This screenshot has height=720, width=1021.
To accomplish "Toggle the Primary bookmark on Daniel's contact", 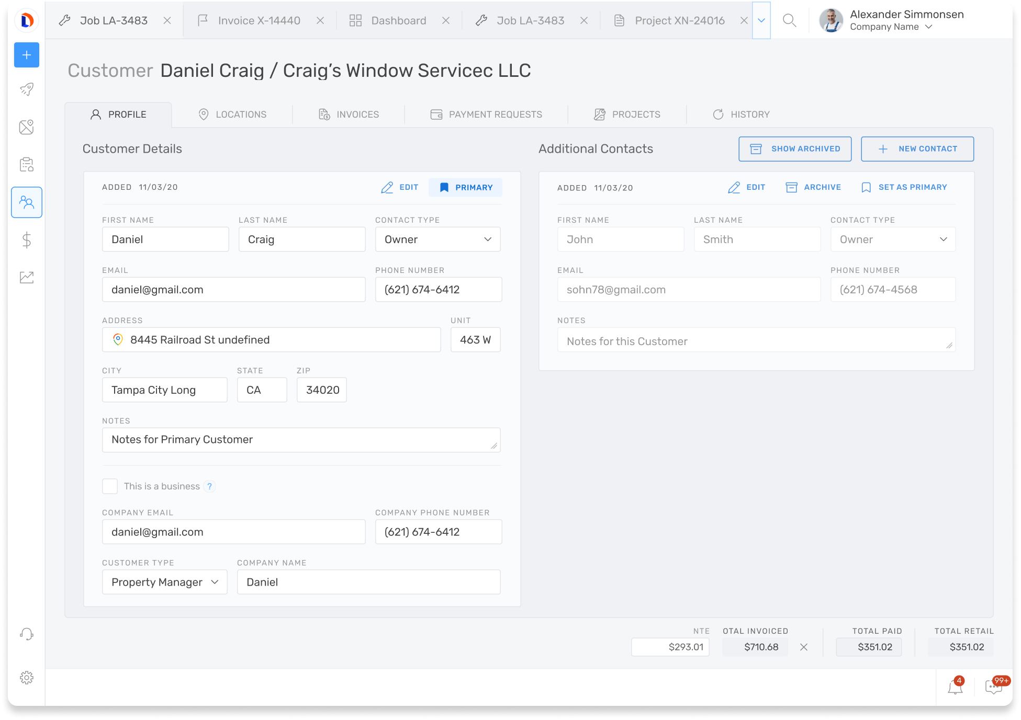I will tap(465, 187).
